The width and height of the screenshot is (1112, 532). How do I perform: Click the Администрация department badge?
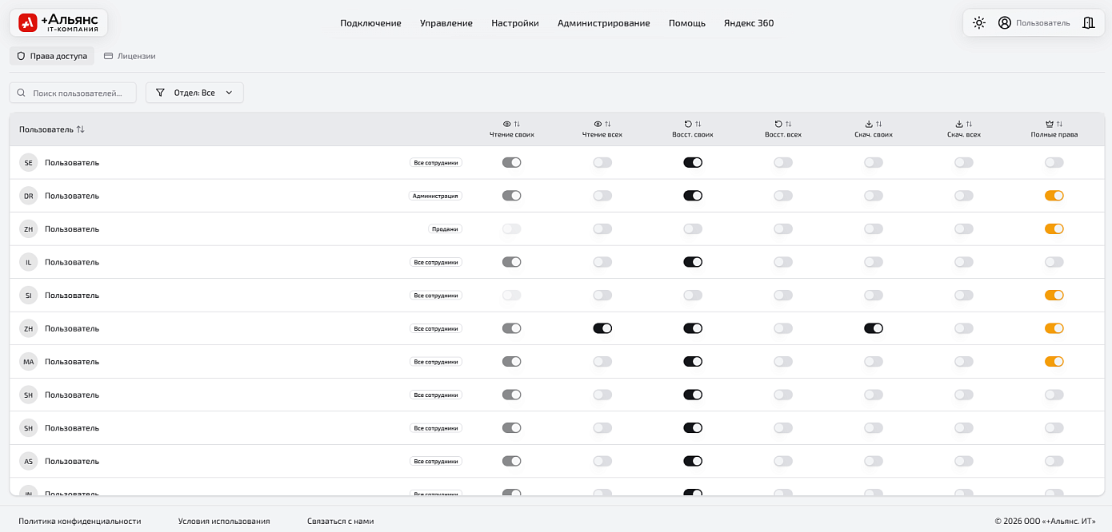pos(435,196)
